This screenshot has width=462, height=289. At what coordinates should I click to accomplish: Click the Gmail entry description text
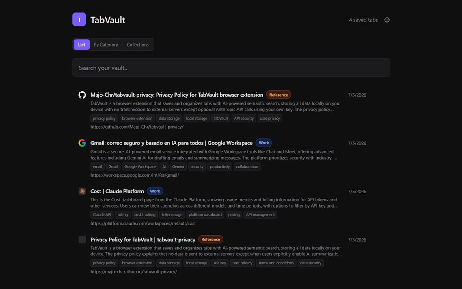tap(213, 155)
